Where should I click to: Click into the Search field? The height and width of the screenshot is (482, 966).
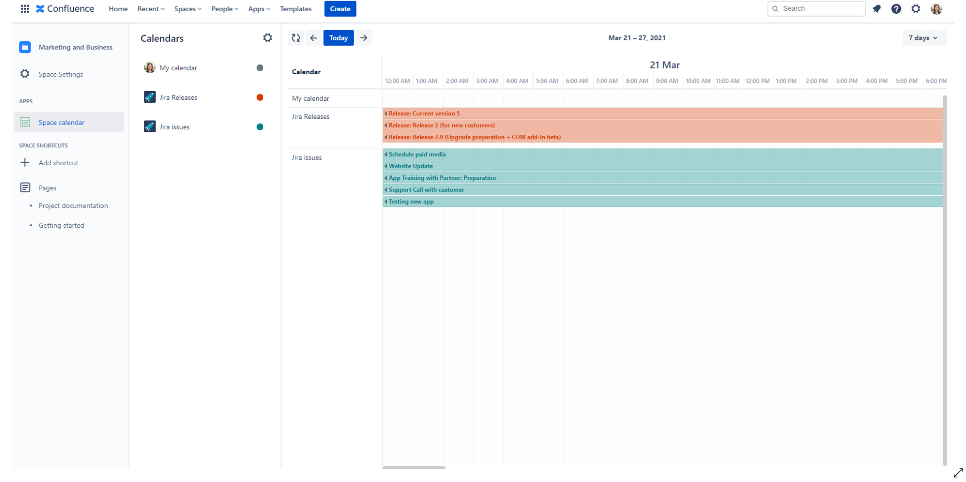coord(816,8)
